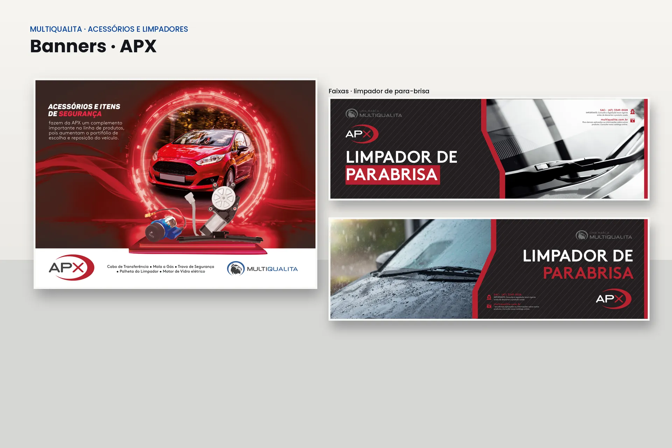Click the APX logo on the bottom rainy faixa
672x448 pixels.
614,299
